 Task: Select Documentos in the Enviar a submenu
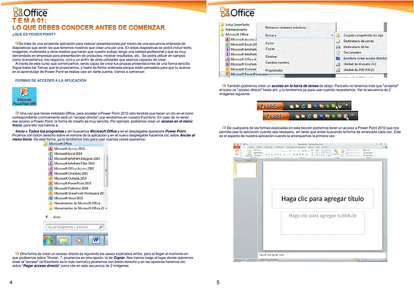coord(349,53)
